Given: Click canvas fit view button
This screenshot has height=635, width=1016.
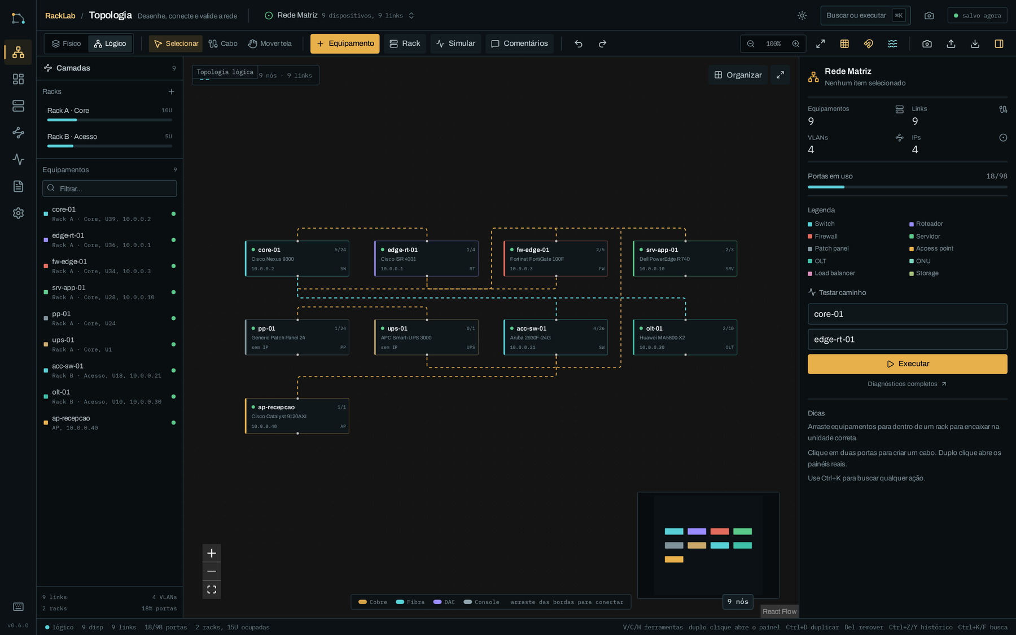Looking at the screenshot, I should pos(212,589).
